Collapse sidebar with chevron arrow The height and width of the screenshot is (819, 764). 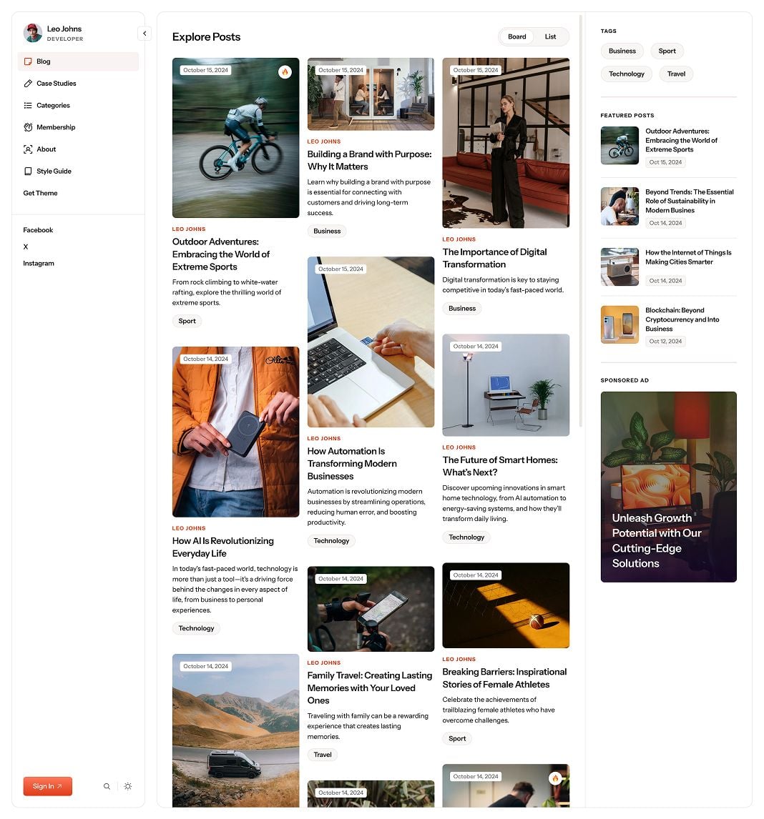145,34
